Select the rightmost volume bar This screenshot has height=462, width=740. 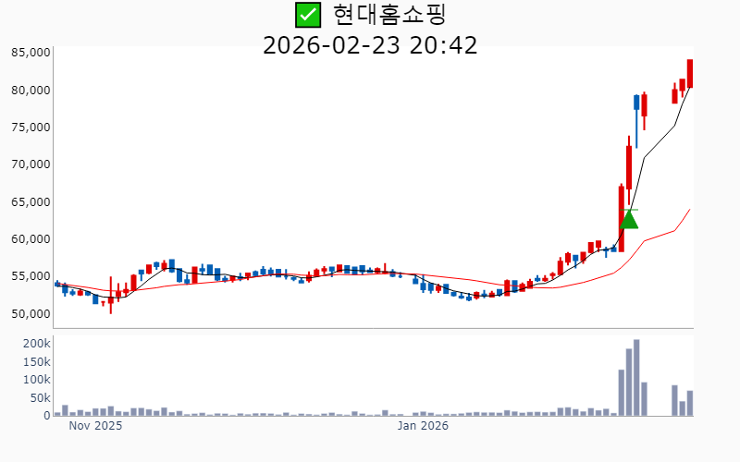click(690, 404)
